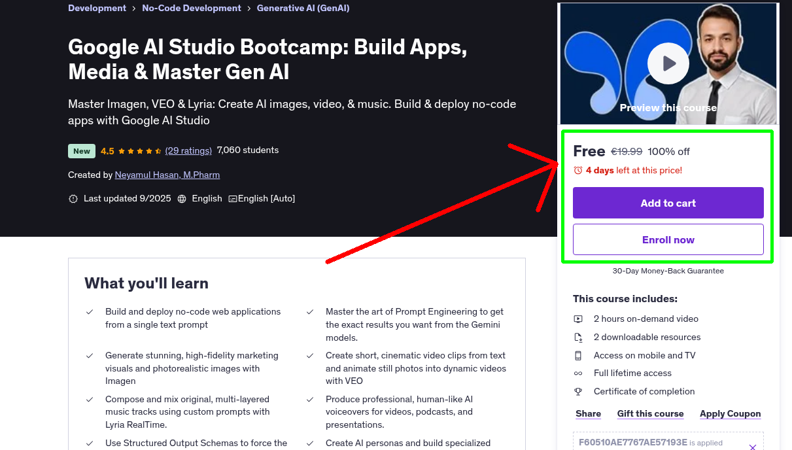Click the chevron after No-Code Development
The width and height of the screenshot is (792, 450).
point(249,9)
